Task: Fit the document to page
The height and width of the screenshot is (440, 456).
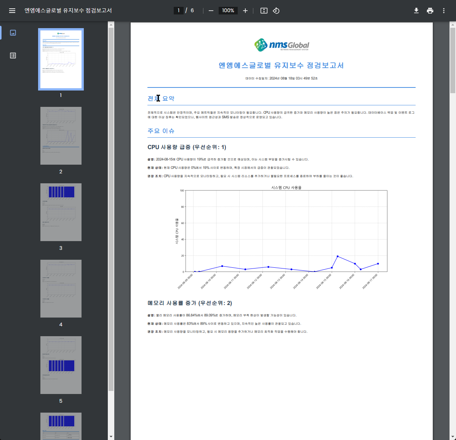Action: 264,11
